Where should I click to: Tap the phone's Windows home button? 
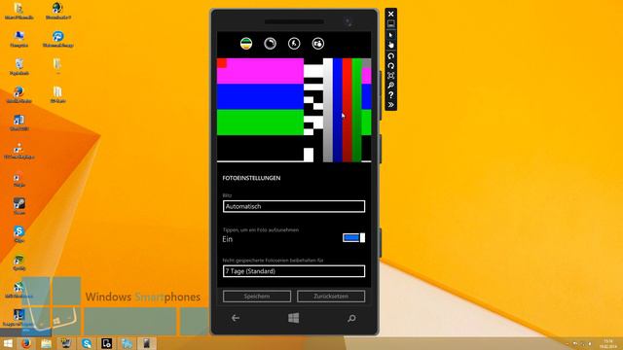tap(294, 318)
